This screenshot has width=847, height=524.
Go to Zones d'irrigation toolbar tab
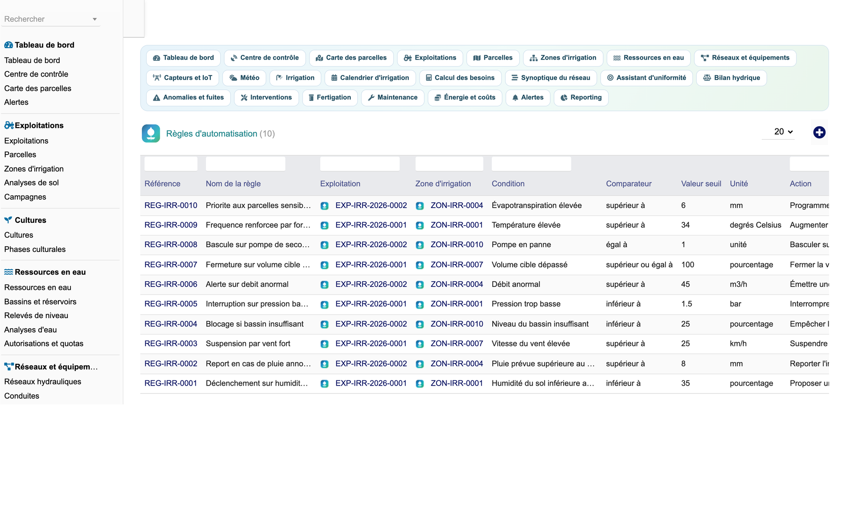tap(563, 58)
